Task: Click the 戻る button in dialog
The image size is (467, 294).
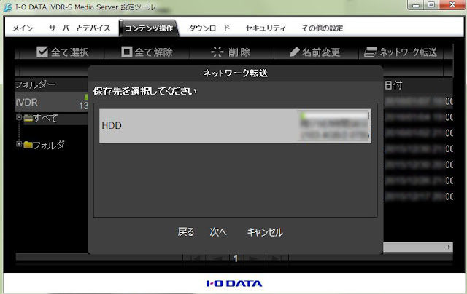Action: click(186, 232)
